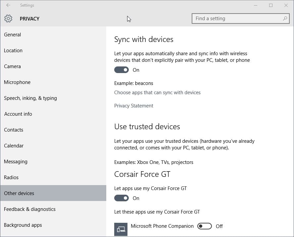Screen dimensions: 294x237
Task: Open the Privacy Statement link
Action: pyautogui.click(x=134, y=106)
